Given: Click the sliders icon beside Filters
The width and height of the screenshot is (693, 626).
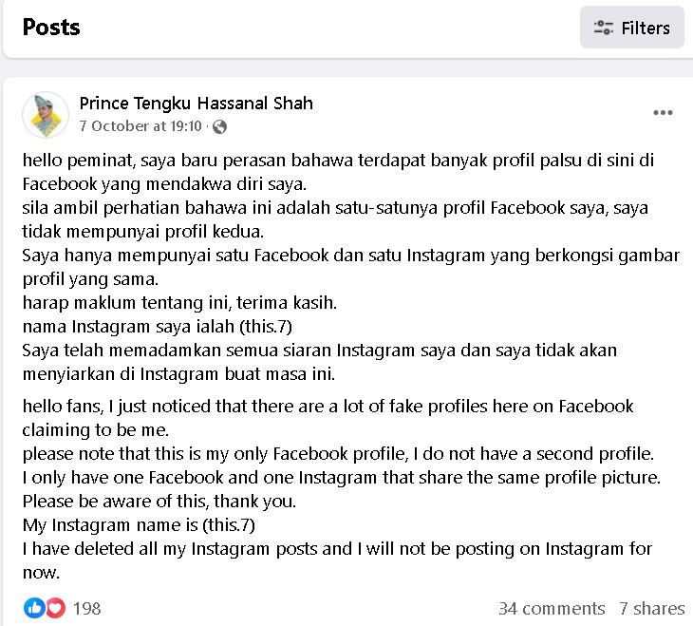Looking at the screenshot, I should [x=603, y=28].
